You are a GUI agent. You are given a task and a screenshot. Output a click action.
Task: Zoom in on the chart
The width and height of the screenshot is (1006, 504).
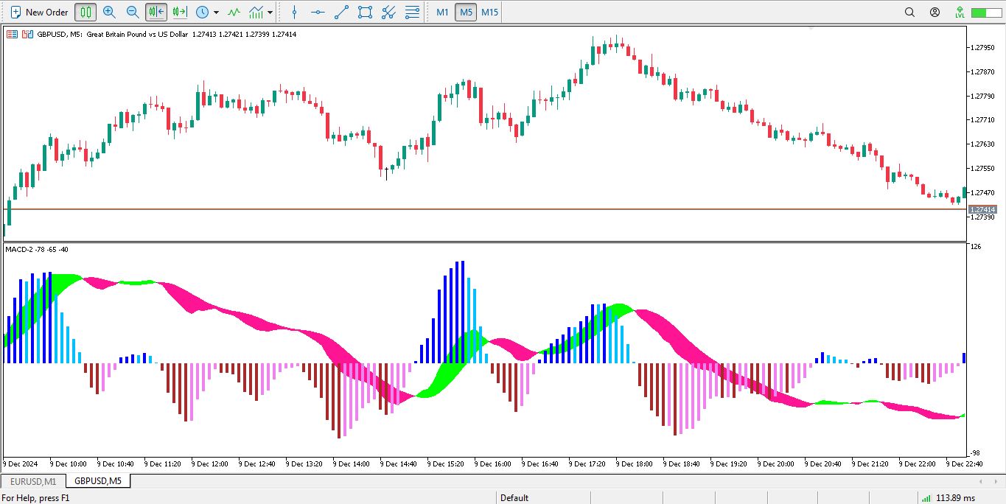click(109, 12)
